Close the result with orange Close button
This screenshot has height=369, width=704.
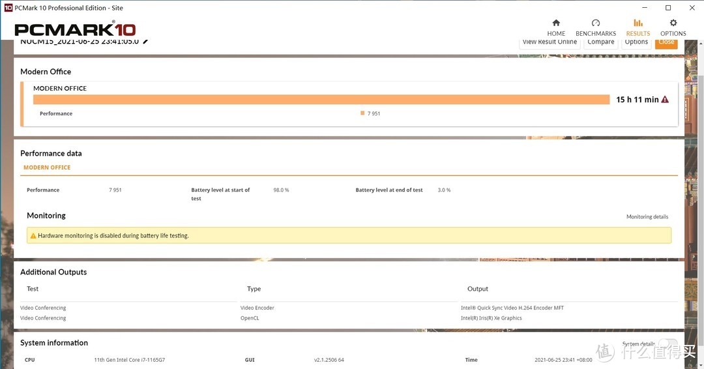click(x=666, y=42)
